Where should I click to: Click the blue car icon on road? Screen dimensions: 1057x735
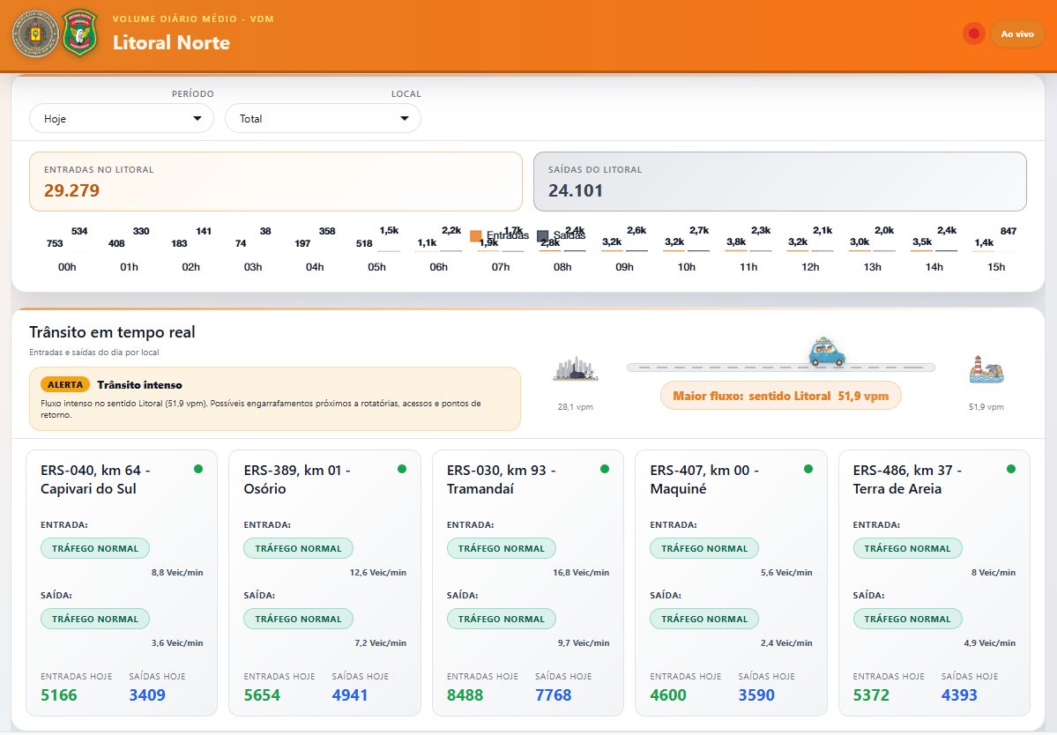pos(827,353)
